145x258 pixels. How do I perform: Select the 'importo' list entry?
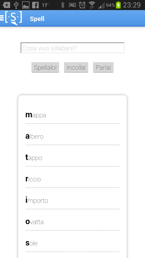point(72,201)
